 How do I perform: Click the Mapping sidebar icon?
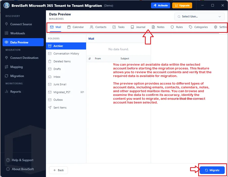6,67
